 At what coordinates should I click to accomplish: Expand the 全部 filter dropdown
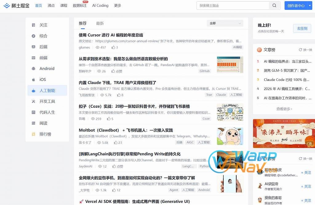click(225, 23)
